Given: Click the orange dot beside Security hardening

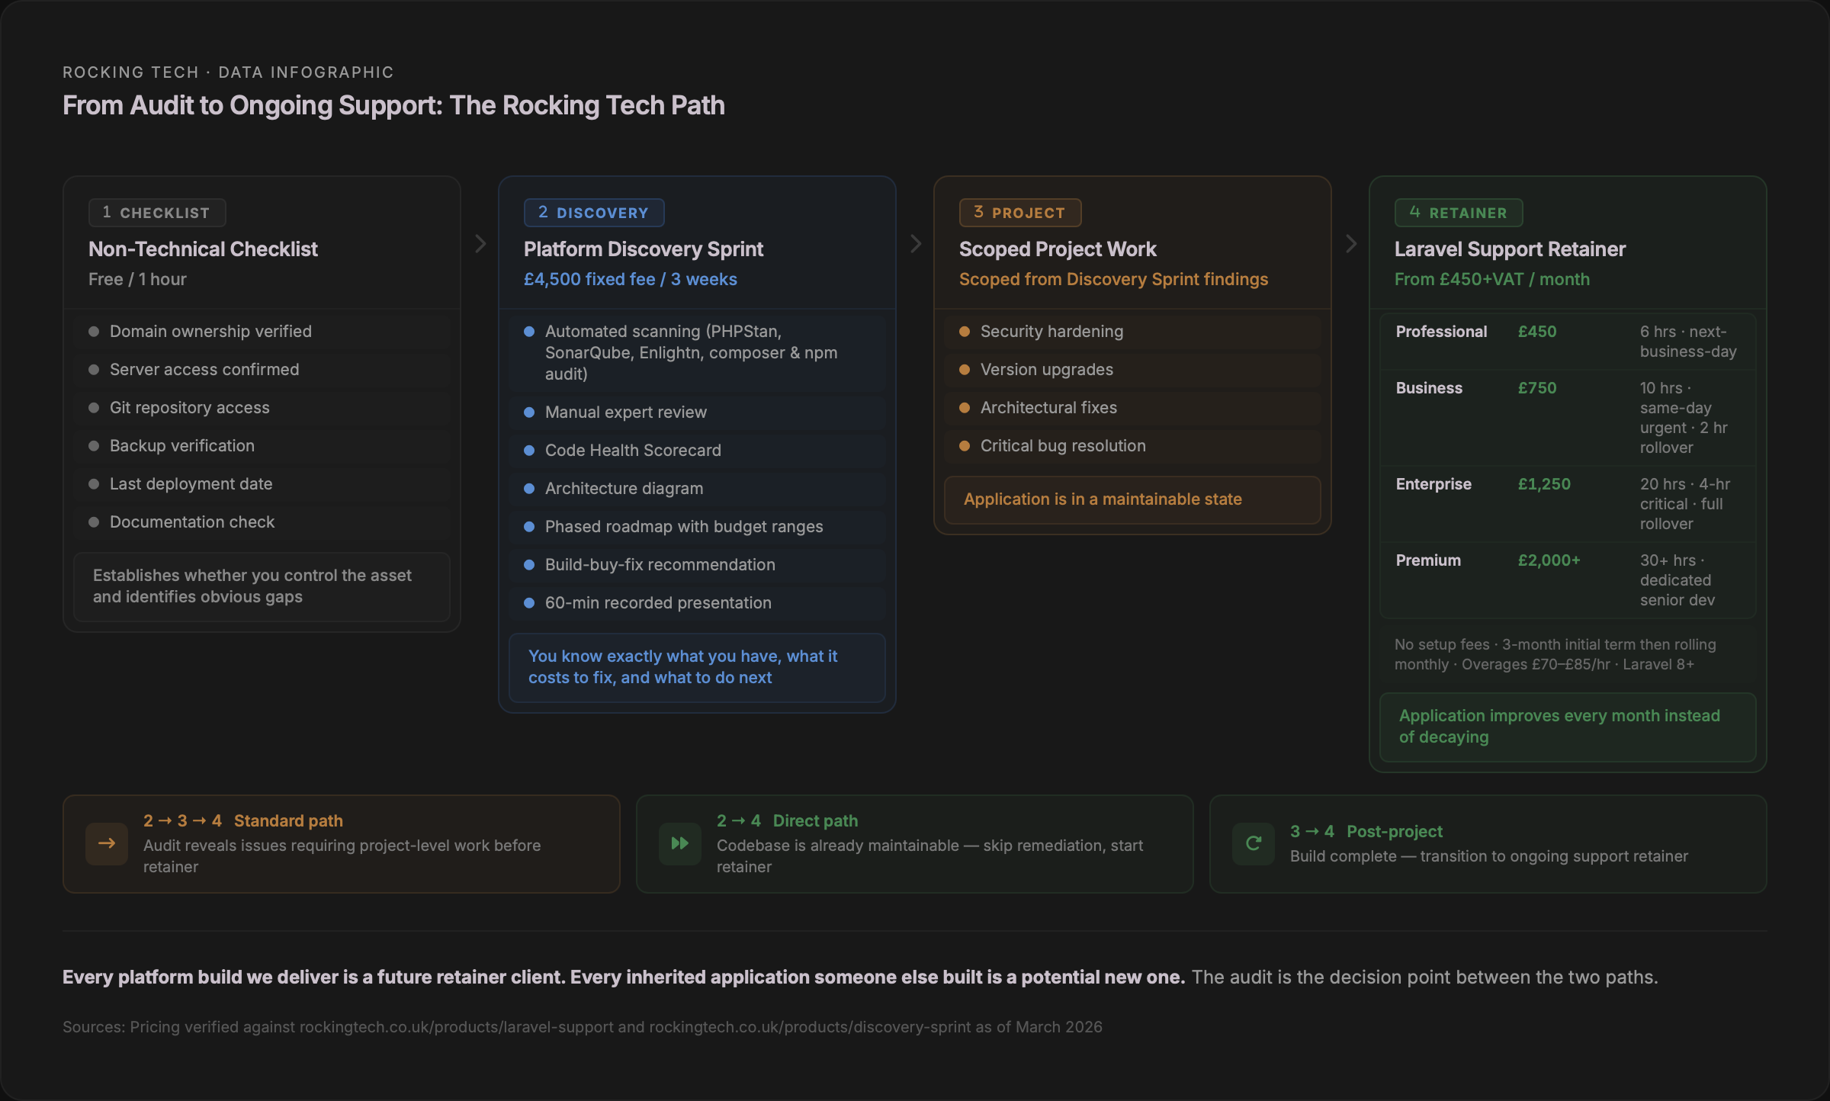Looking at the screenshot, I should click(x=965, y=331).
